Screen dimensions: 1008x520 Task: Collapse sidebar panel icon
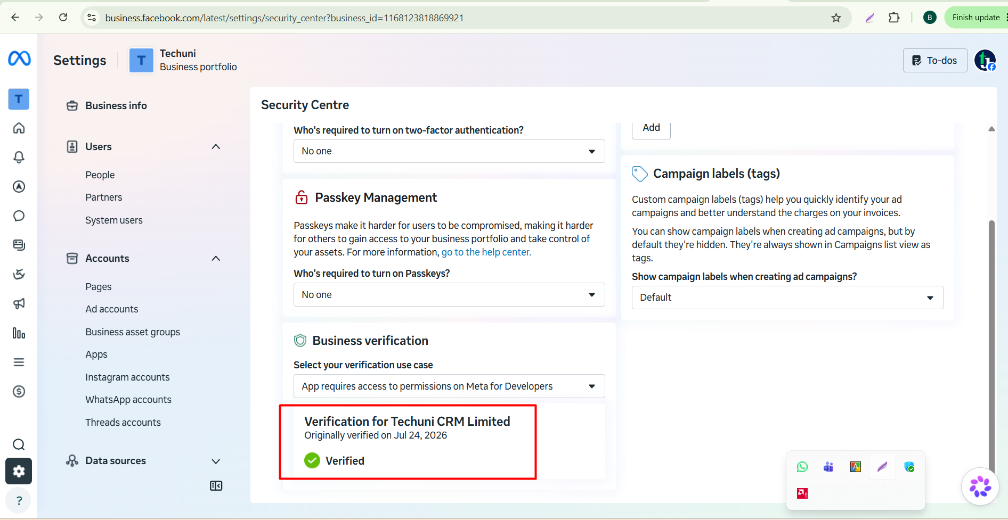[216, 485]
